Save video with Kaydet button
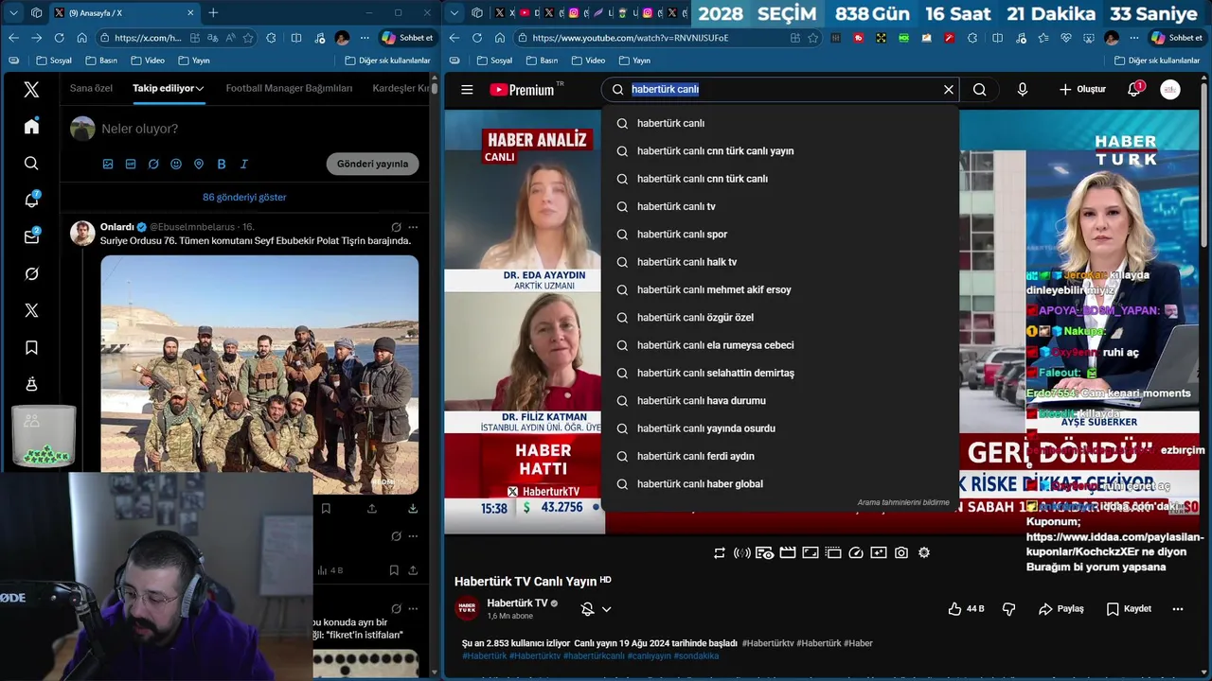 [1129, 609]
